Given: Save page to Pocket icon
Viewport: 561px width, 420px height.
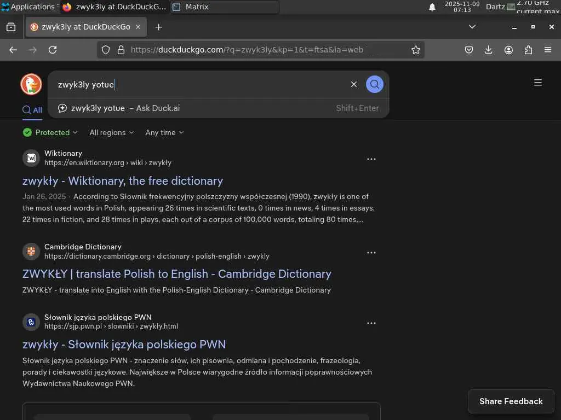Looking at the screenshot, I should (469, 50).
